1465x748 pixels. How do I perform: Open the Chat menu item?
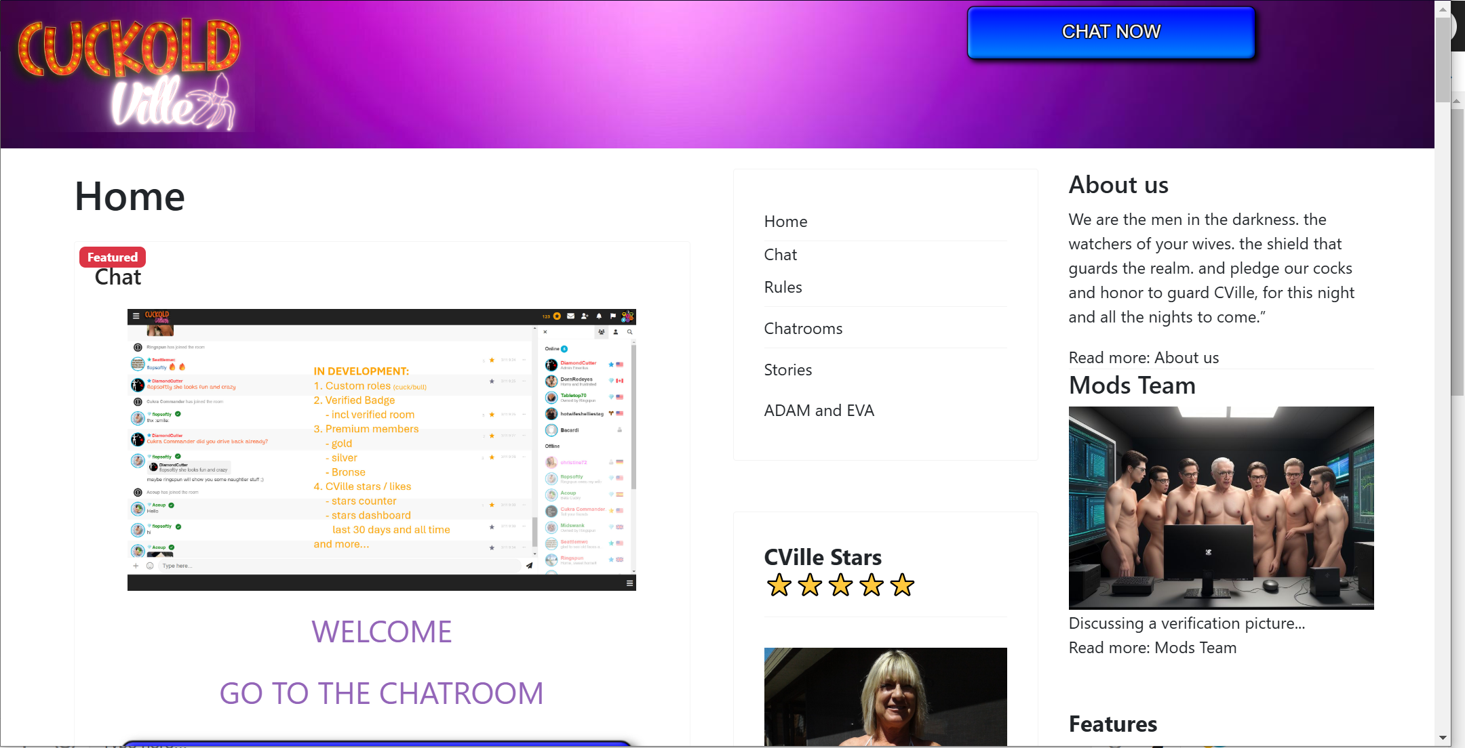click(x=780, y=255)
